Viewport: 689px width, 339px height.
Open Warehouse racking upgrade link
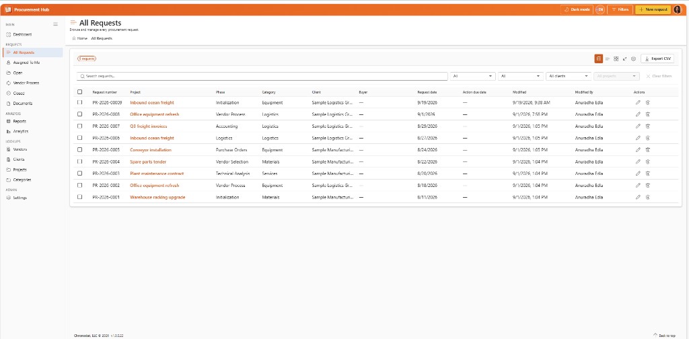pos(157,197)
